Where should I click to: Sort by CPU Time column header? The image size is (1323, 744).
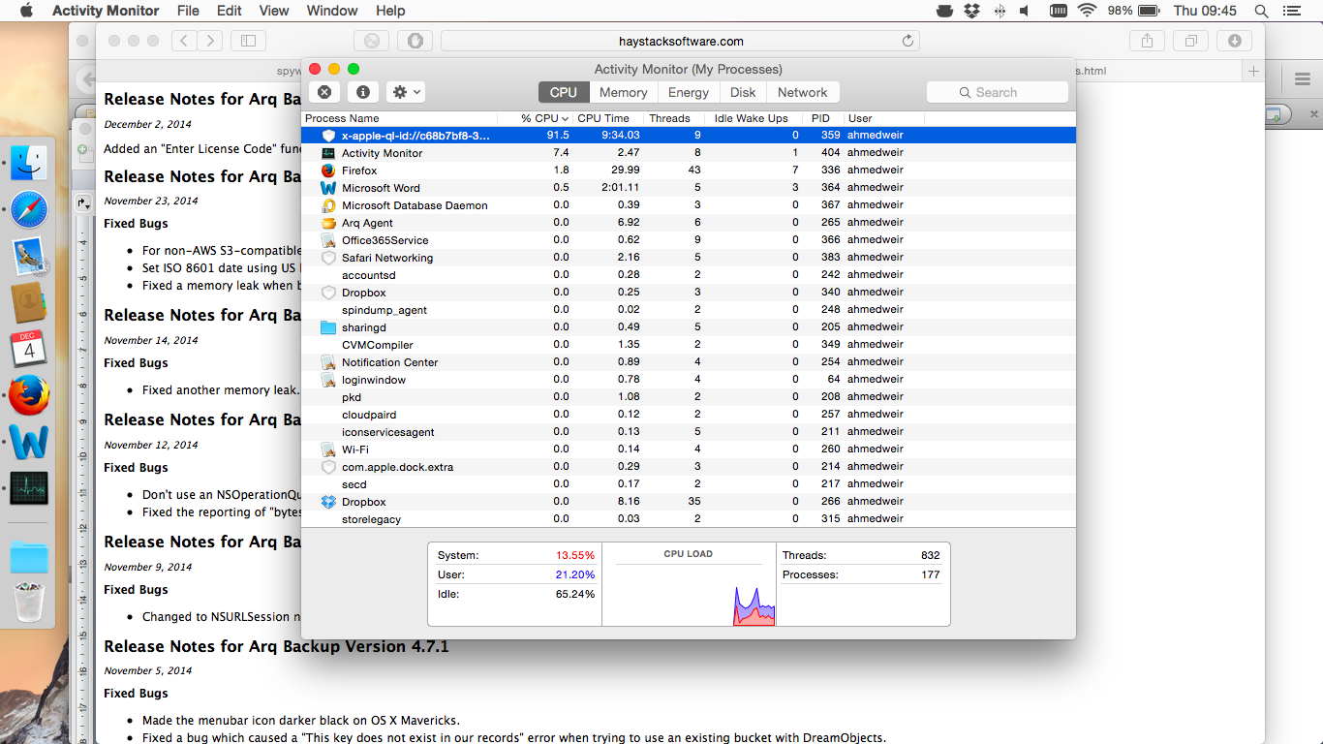pos(608,118)
